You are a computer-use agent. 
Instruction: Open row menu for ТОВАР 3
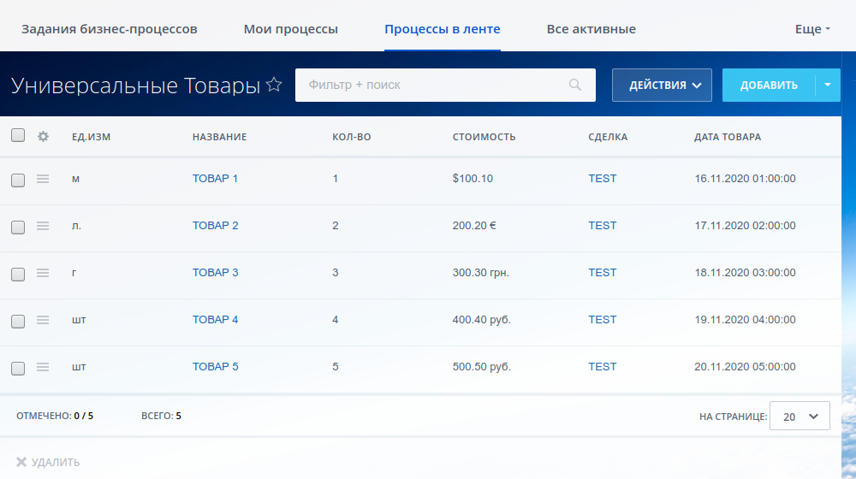coord(43,273)
